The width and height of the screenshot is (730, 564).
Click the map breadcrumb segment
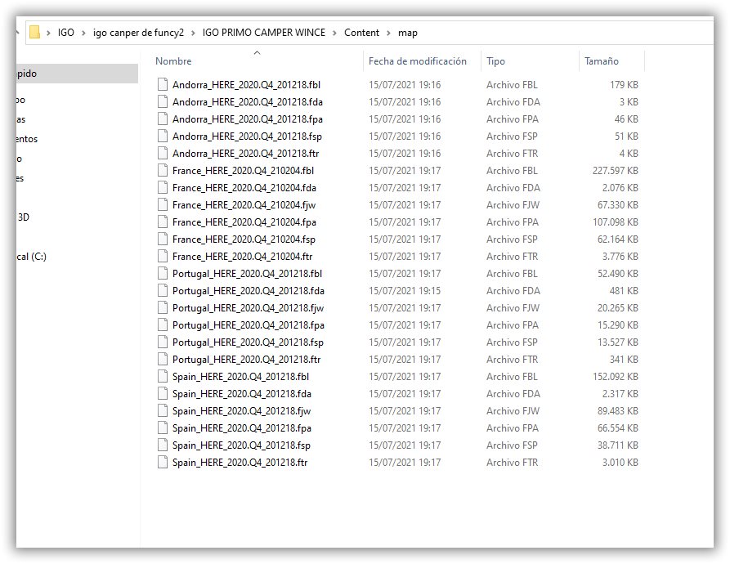408,33
